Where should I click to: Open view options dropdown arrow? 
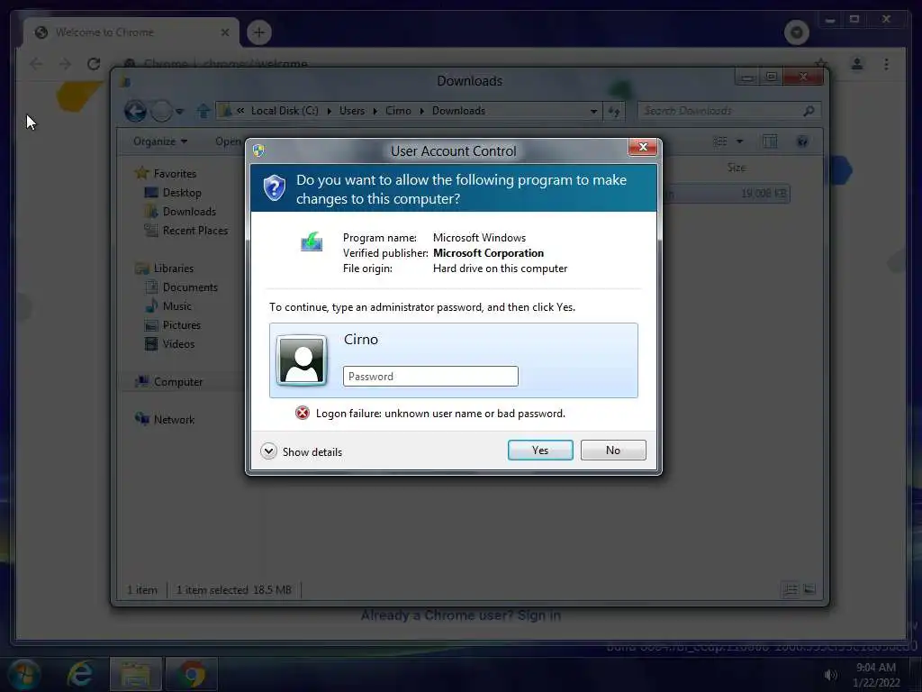[740, 141]
